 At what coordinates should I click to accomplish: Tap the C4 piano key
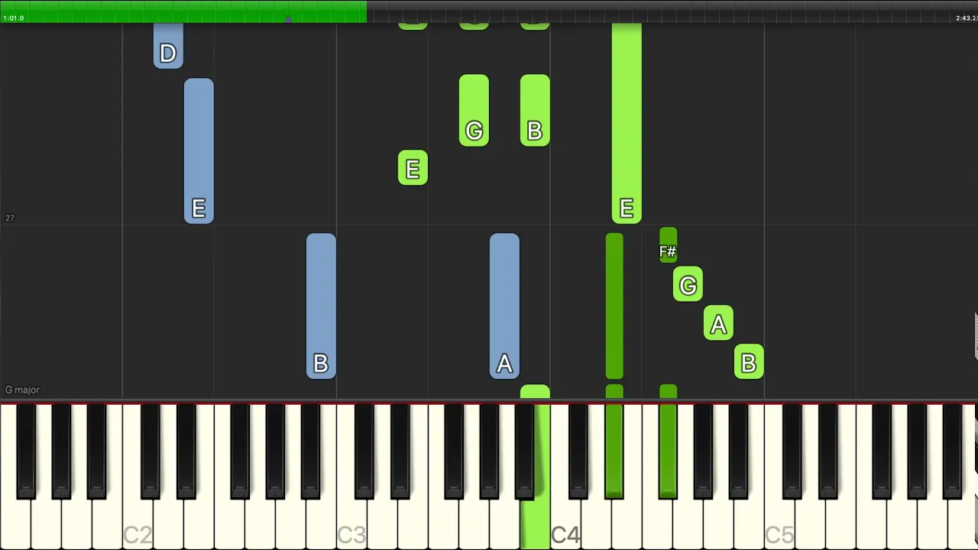point(565,527)
